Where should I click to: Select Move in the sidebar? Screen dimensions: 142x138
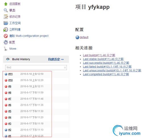point(13,49)
